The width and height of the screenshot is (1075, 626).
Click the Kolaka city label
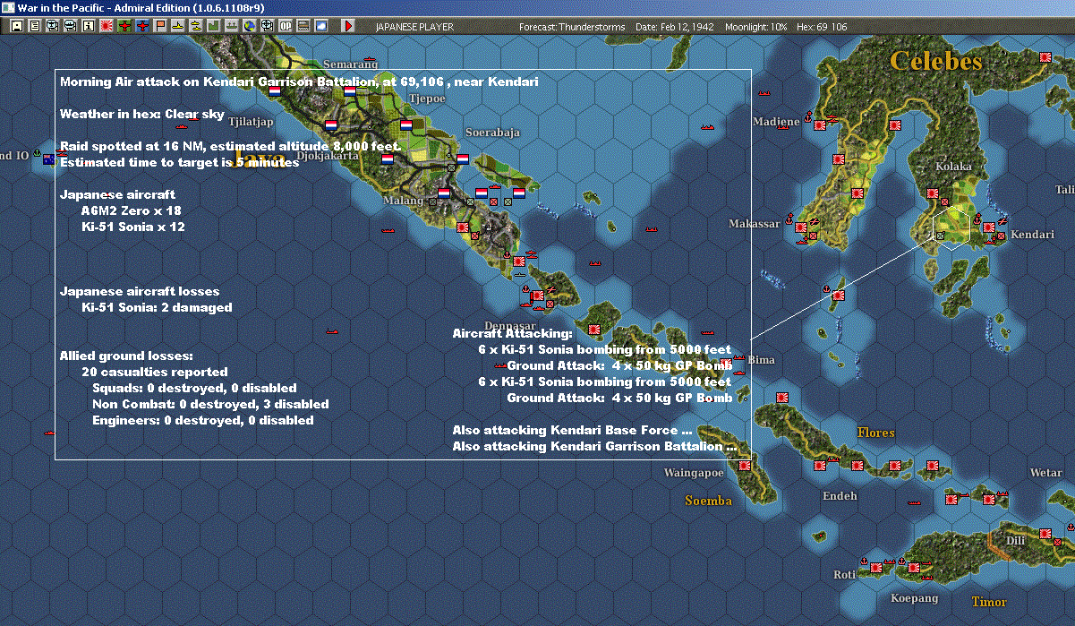click(x=952, y=167)
